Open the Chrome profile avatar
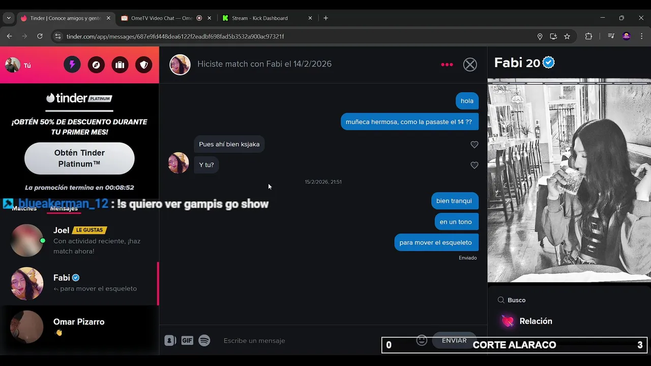The image size is (651, 366). tap(627, 36)
